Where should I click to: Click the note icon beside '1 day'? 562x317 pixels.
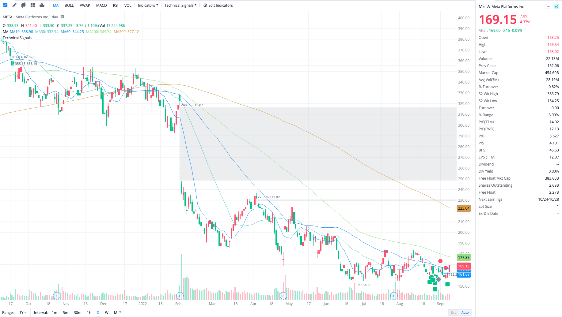(x=62, y=17)
